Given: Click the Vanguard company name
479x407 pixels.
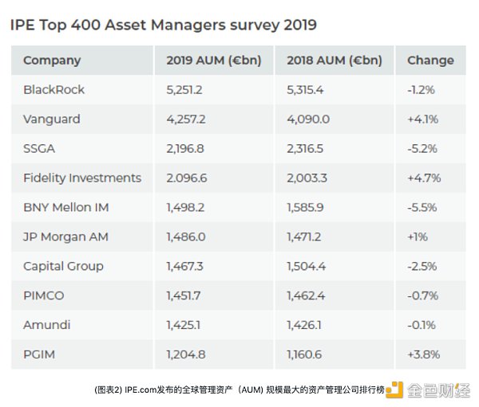Looking at the screenshot, I should [52, 119].
